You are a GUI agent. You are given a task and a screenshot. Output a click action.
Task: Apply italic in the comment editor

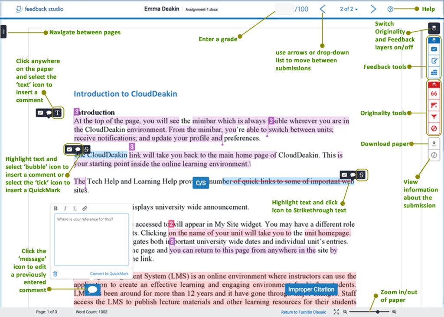pos(65,208)
